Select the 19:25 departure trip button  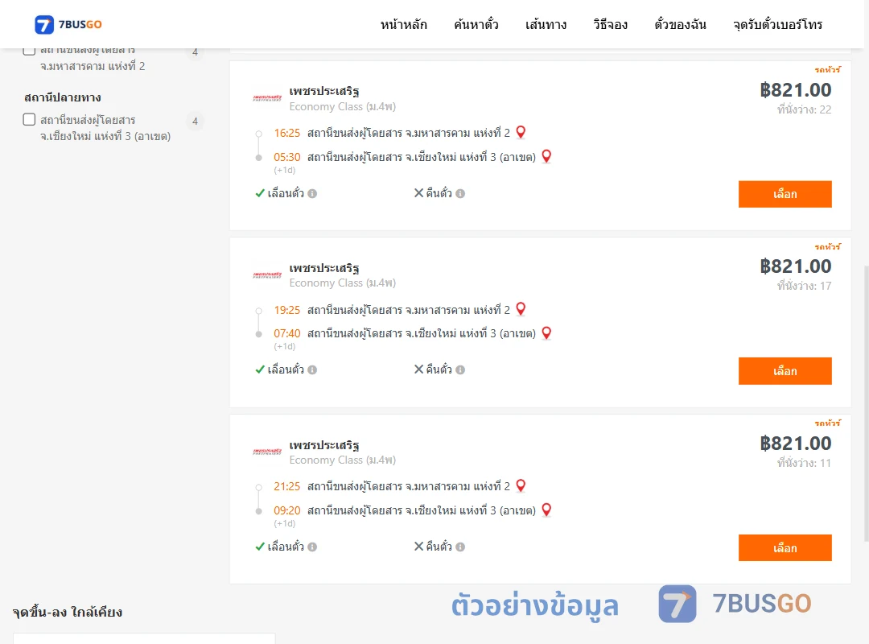785,370
